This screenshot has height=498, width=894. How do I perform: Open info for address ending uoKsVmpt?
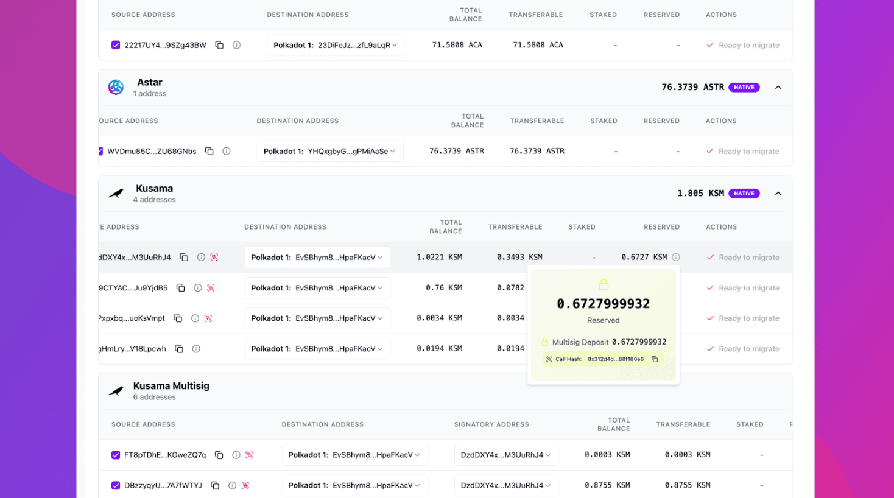coord(195,318)
